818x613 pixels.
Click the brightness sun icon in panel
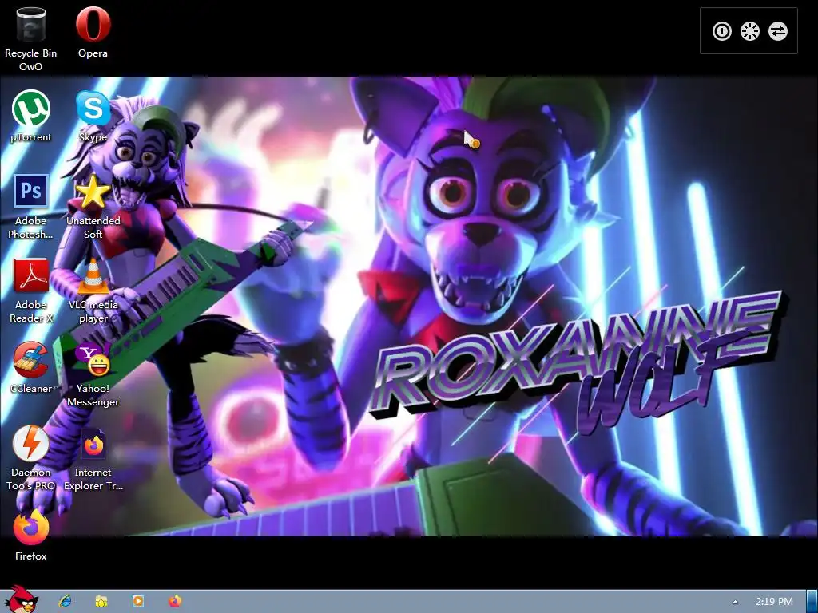click(x=749, y=31)
